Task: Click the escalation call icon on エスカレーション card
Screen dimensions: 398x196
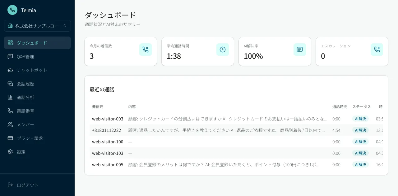Action: coord(377,49)
